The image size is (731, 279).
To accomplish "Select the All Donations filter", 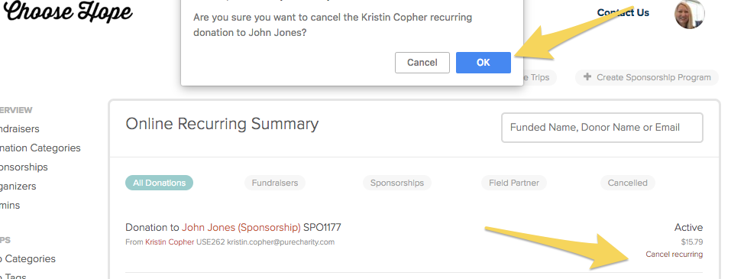I will click(x=159, y=183).
